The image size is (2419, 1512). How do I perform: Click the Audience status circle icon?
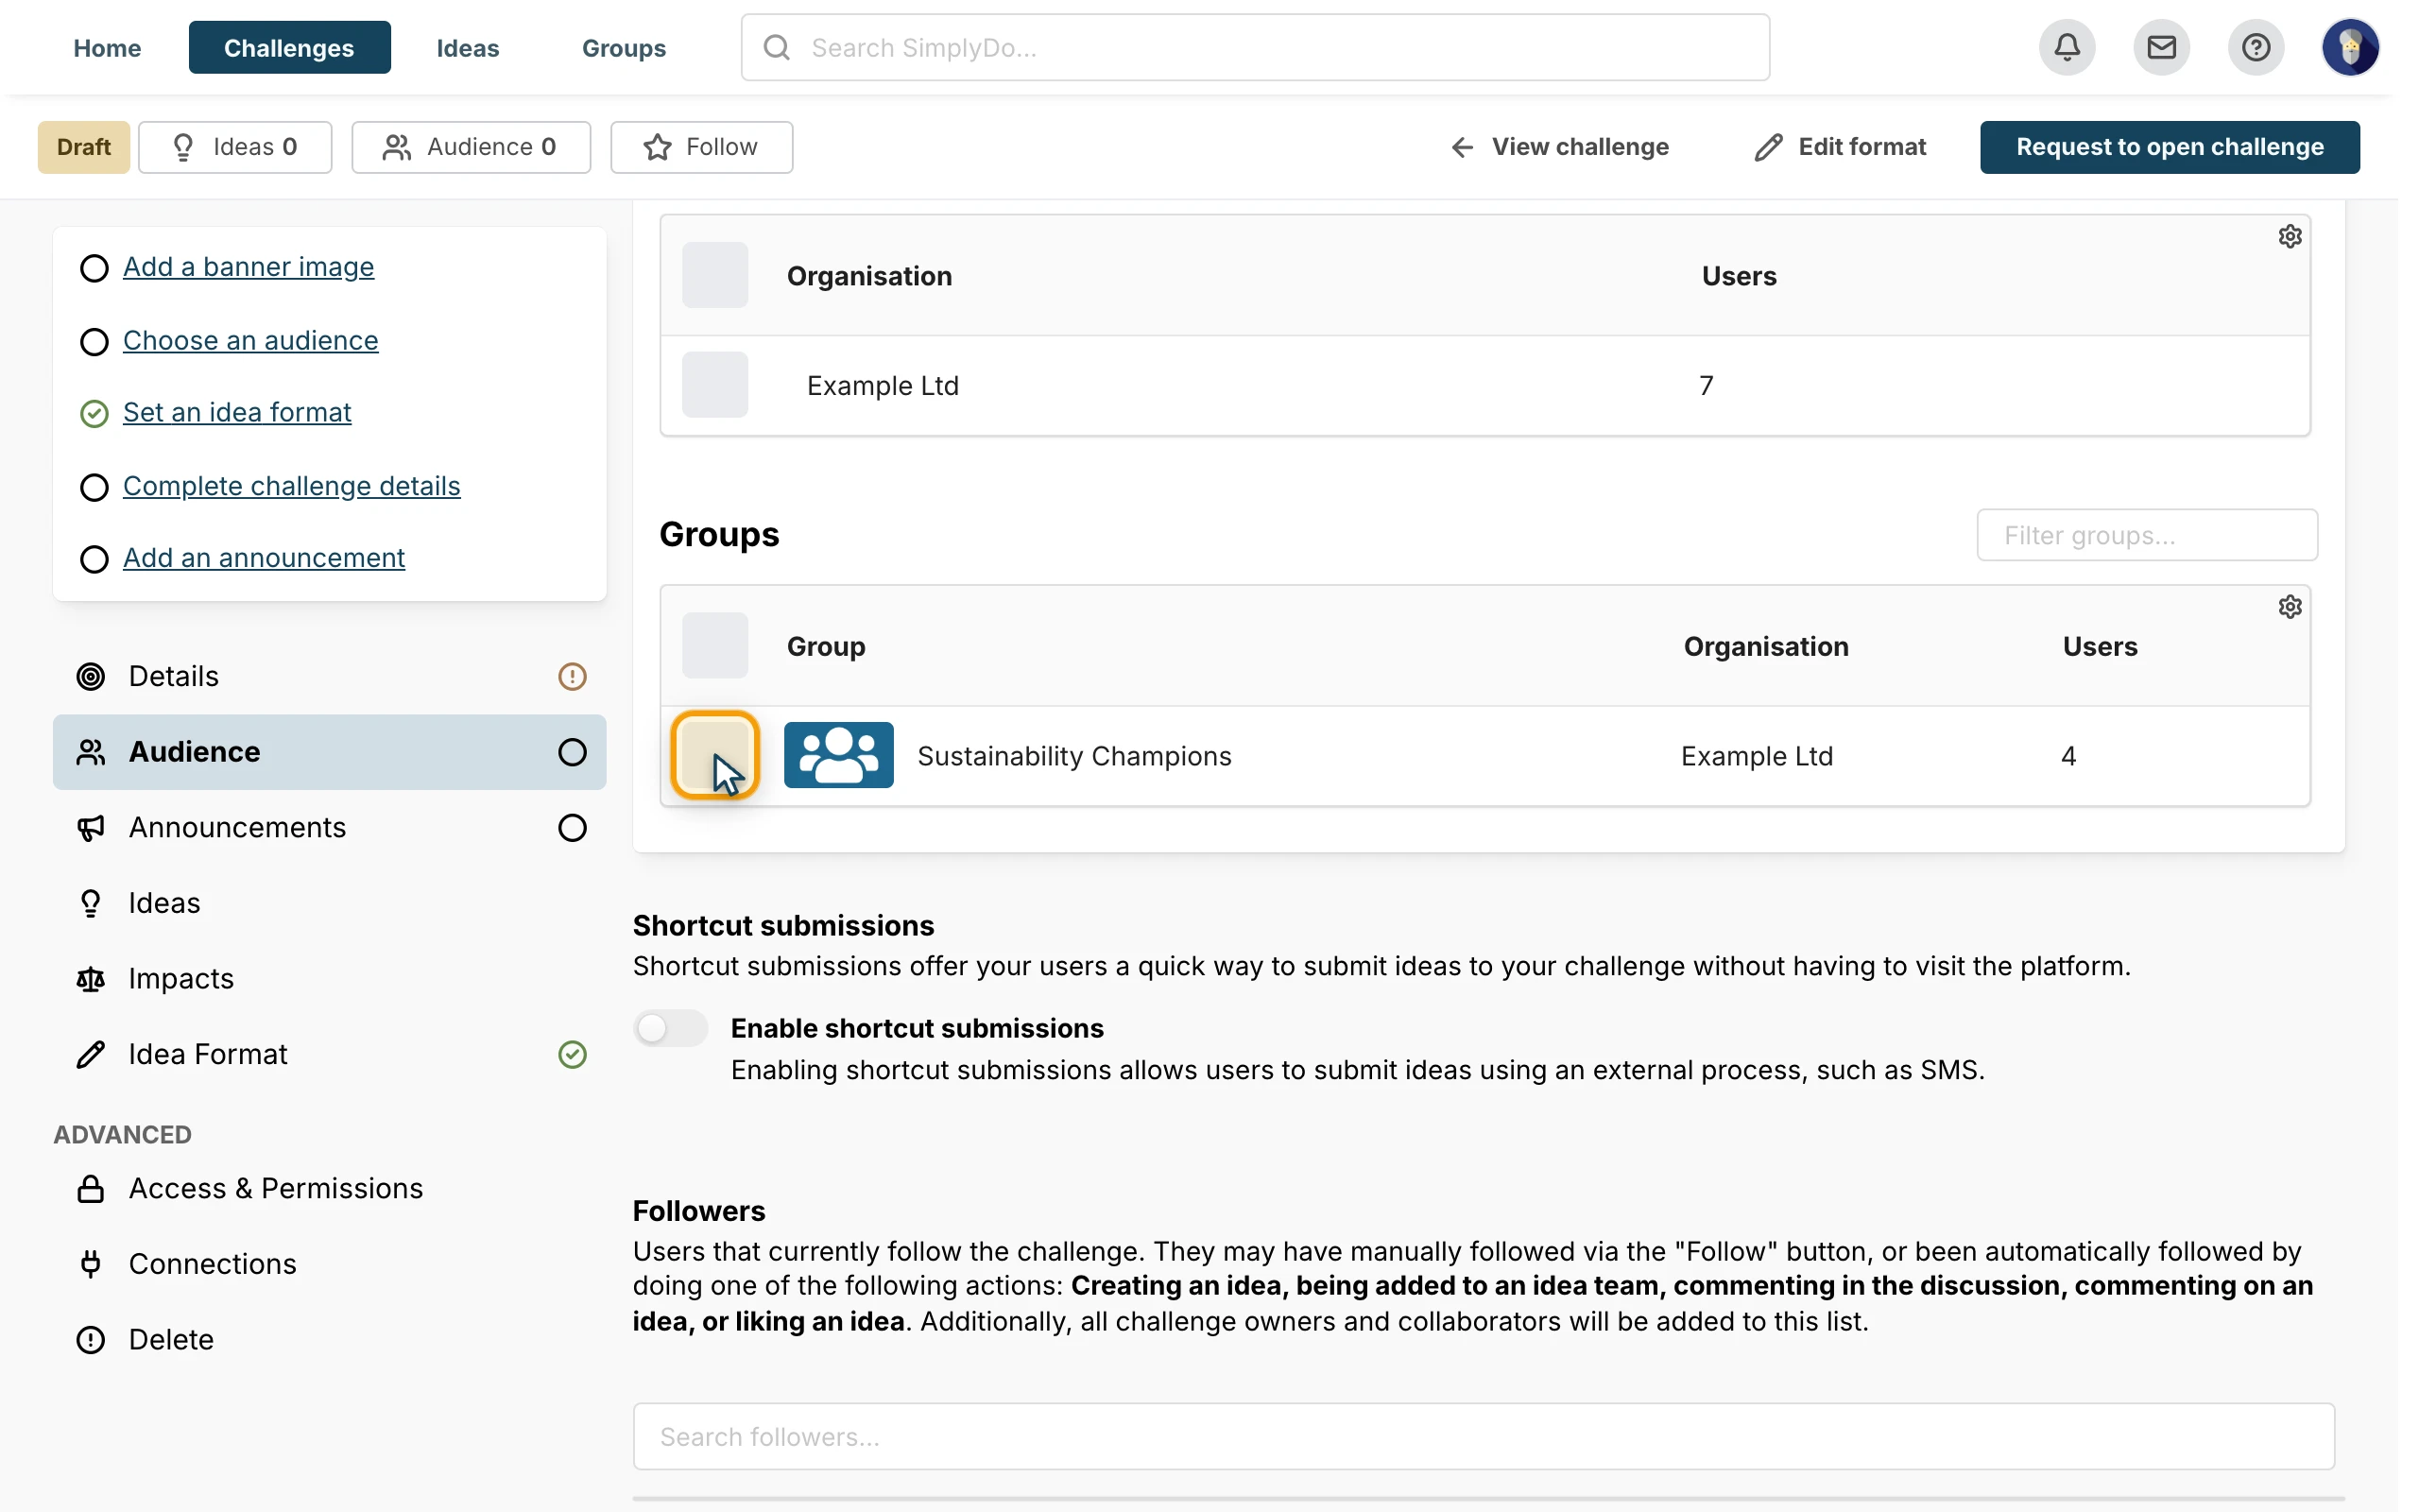(572, 752)
